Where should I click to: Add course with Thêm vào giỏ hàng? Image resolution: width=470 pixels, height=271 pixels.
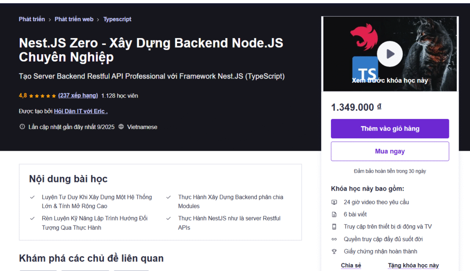(x=390, y=129)
